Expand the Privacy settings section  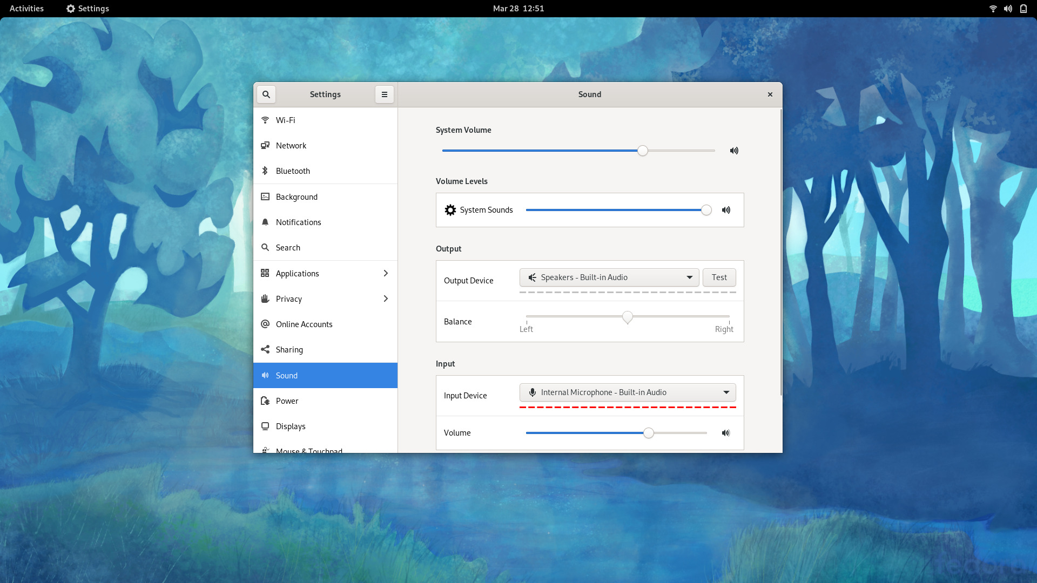pos(325,299)
